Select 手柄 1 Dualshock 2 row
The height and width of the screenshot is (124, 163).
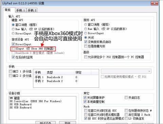[x=66, y=77]
